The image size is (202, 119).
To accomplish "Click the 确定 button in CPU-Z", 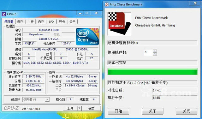I will point(92,108).
